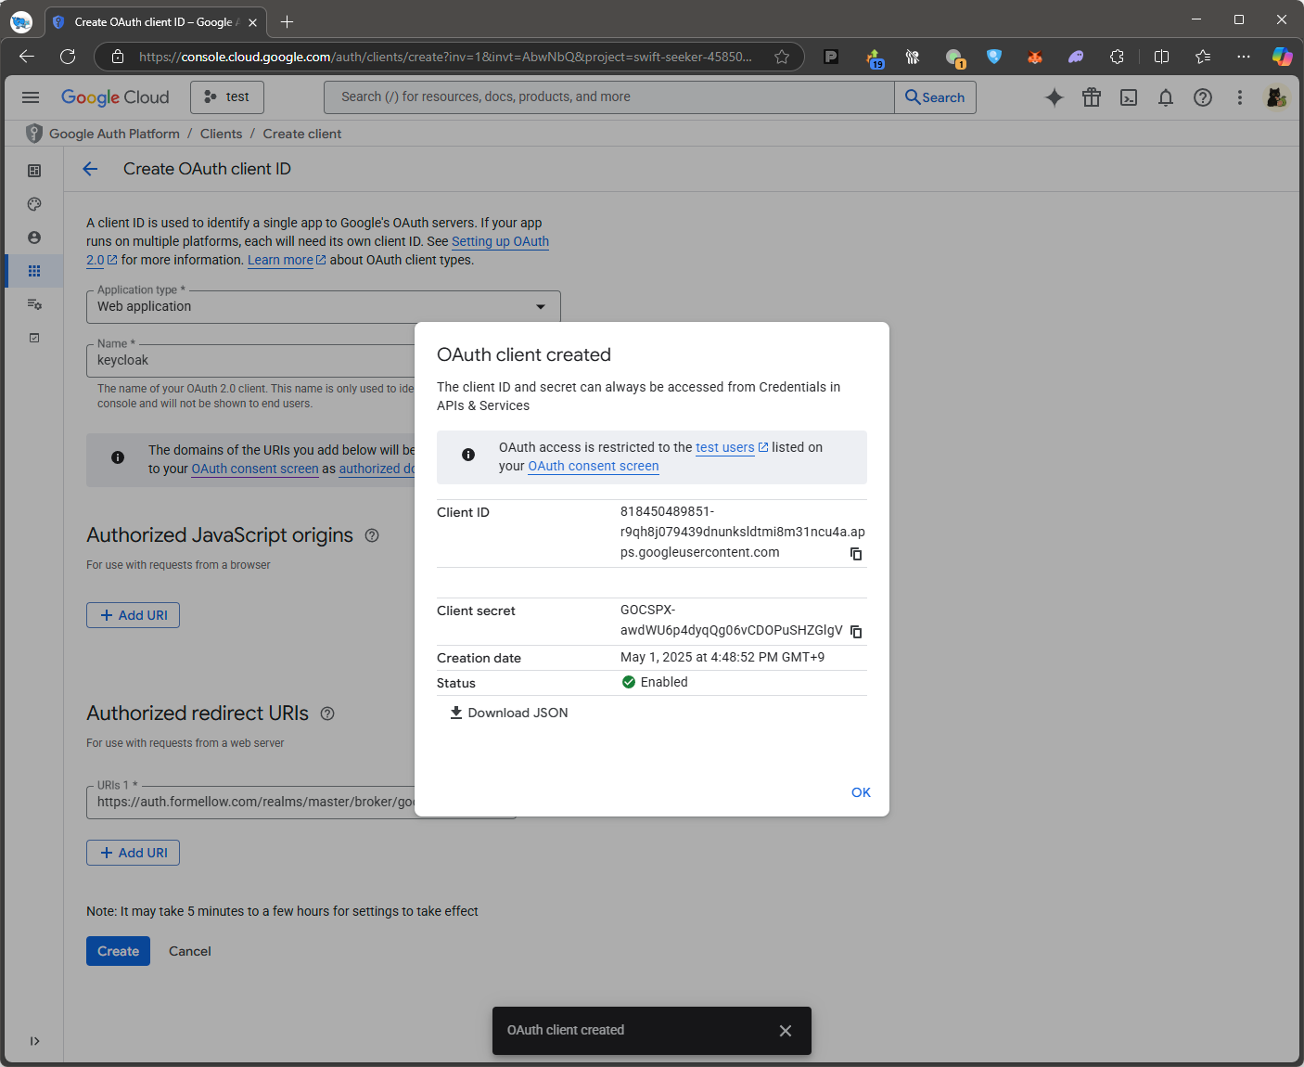Click the blue Create button
The height and width of the screenshot is (1067, 1304).
click(x=118, y=951)
